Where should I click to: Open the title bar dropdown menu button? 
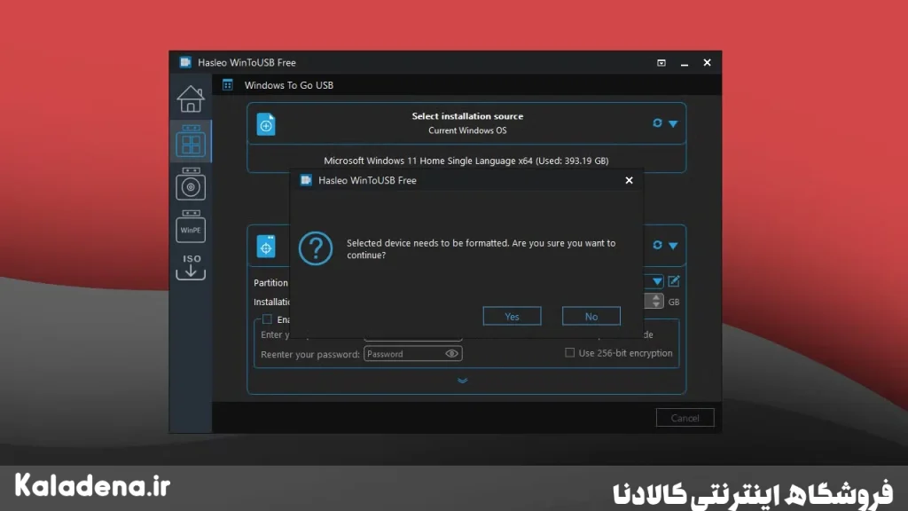tap(661, 63)
